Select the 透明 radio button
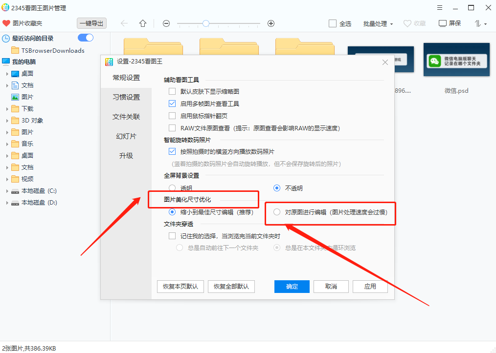This screenshot has width=496, height=353. coord(172,187)
